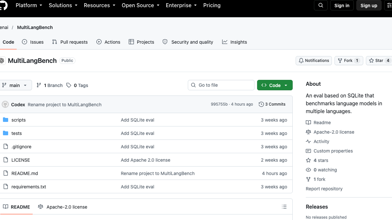Switch to the Projects tab

coord(141,42)
